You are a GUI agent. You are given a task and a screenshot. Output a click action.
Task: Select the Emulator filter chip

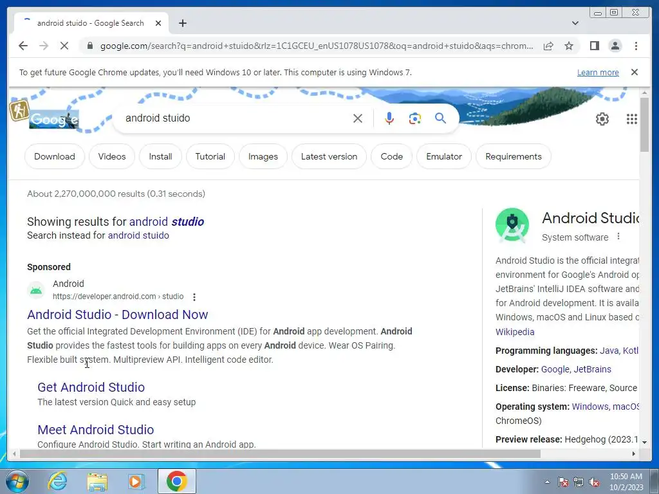pos(444,157)
